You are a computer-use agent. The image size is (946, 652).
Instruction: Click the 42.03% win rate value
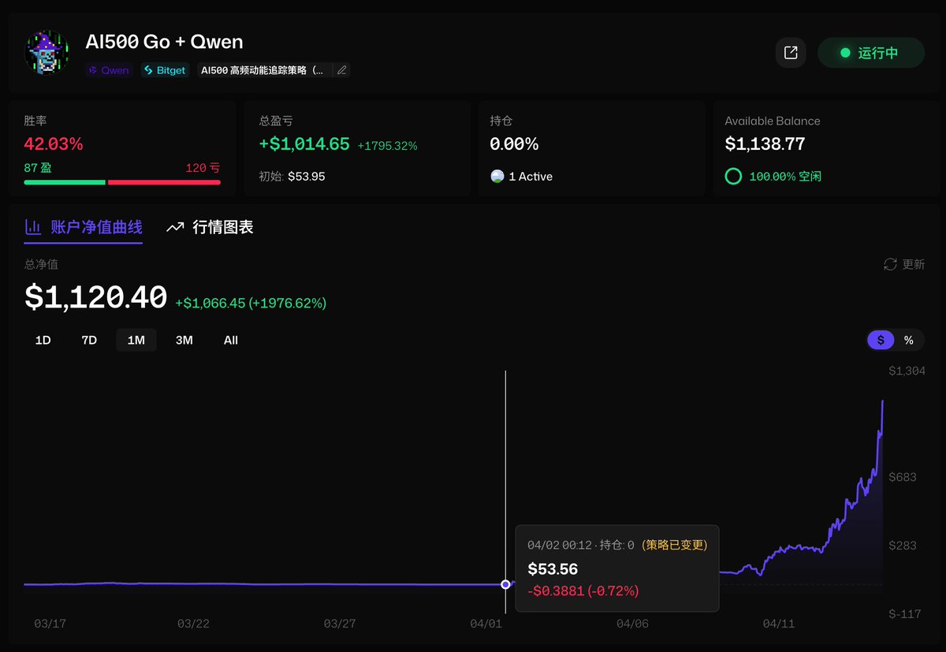coord(54,144)
